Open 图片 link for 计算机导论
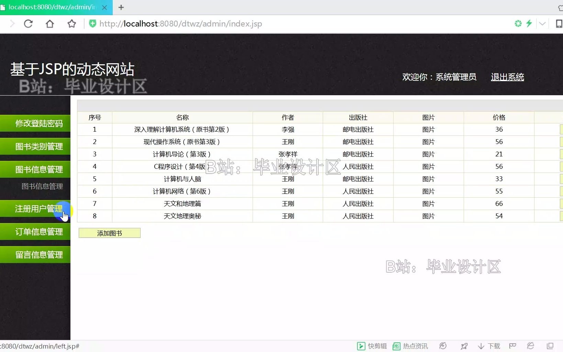 point(428,154)
